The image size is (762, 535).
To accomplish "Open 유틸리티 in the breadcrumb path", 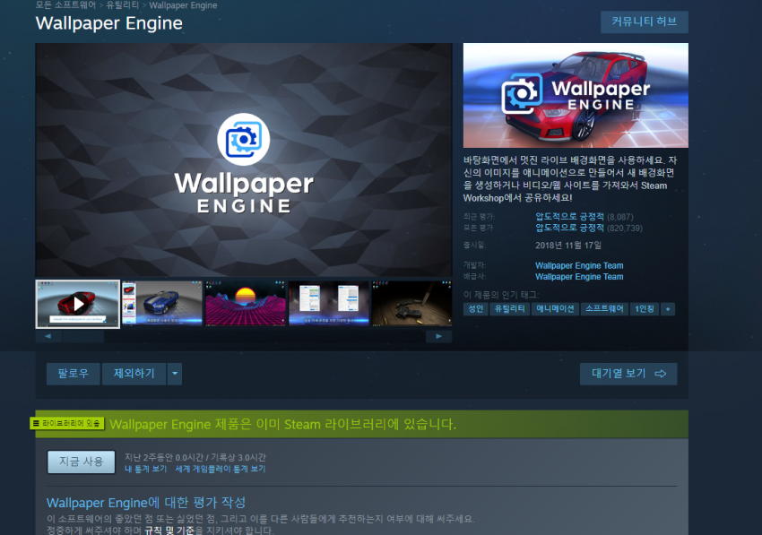I will click(x=122, y=5).
